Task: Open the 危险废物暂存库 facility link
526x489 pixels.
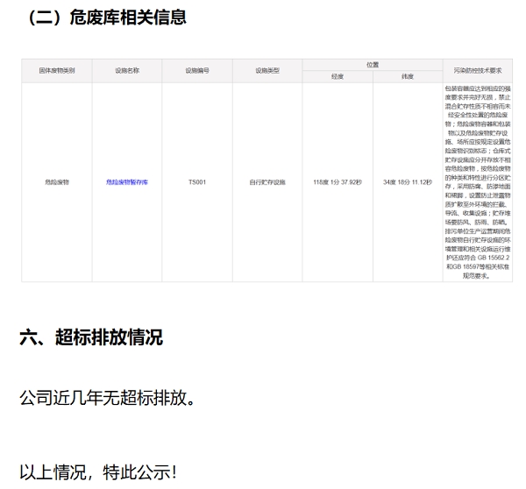Action: point(127,182)
